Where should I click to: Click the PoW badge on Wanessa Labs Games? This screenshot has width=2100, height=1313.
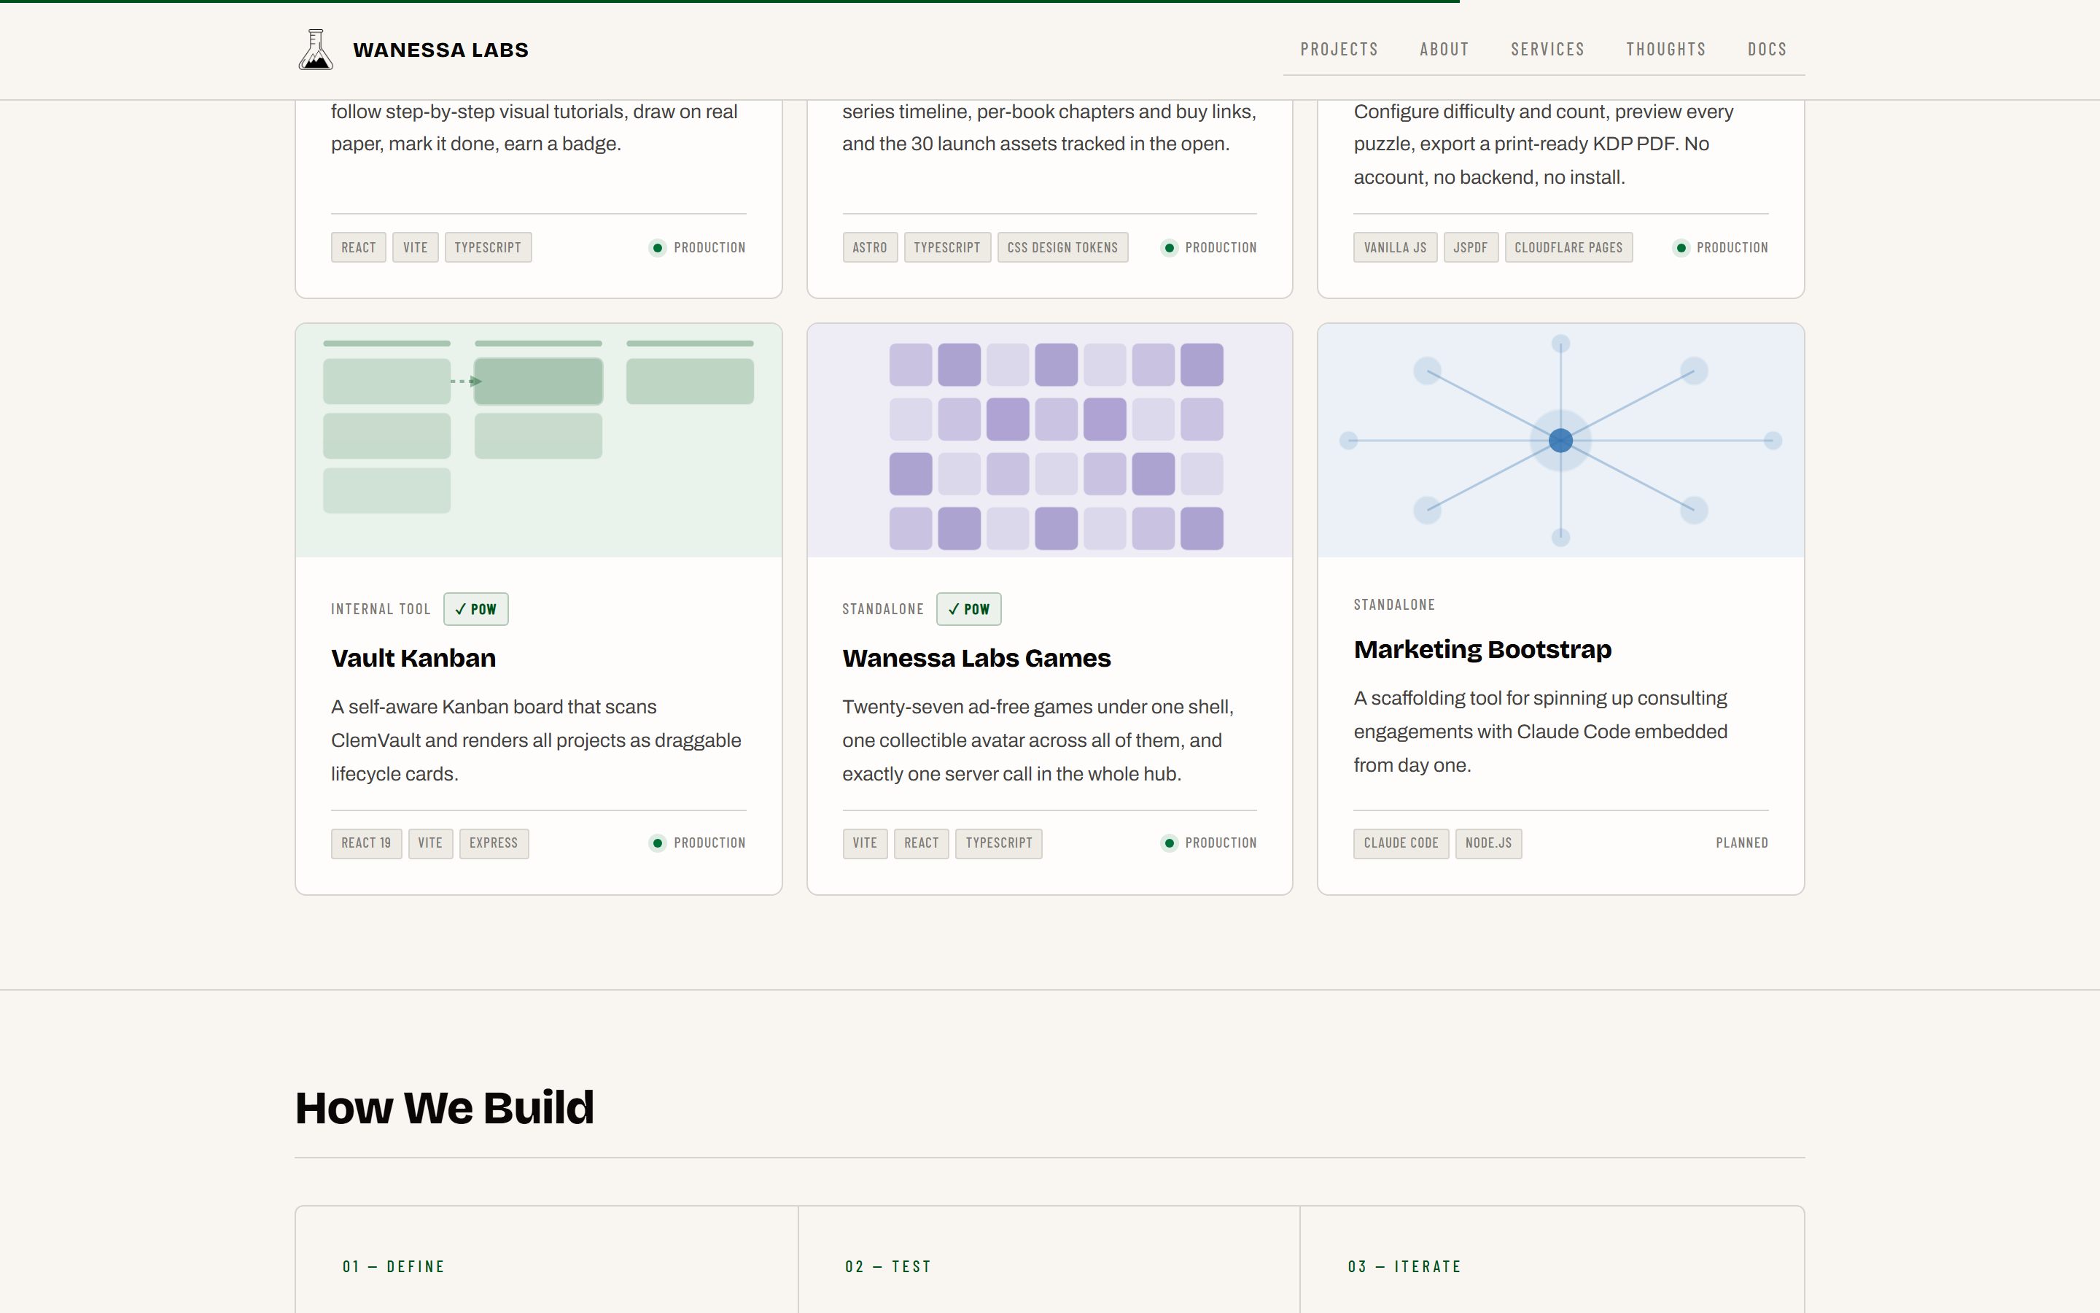pyautogui.click(x=968, y=609)
